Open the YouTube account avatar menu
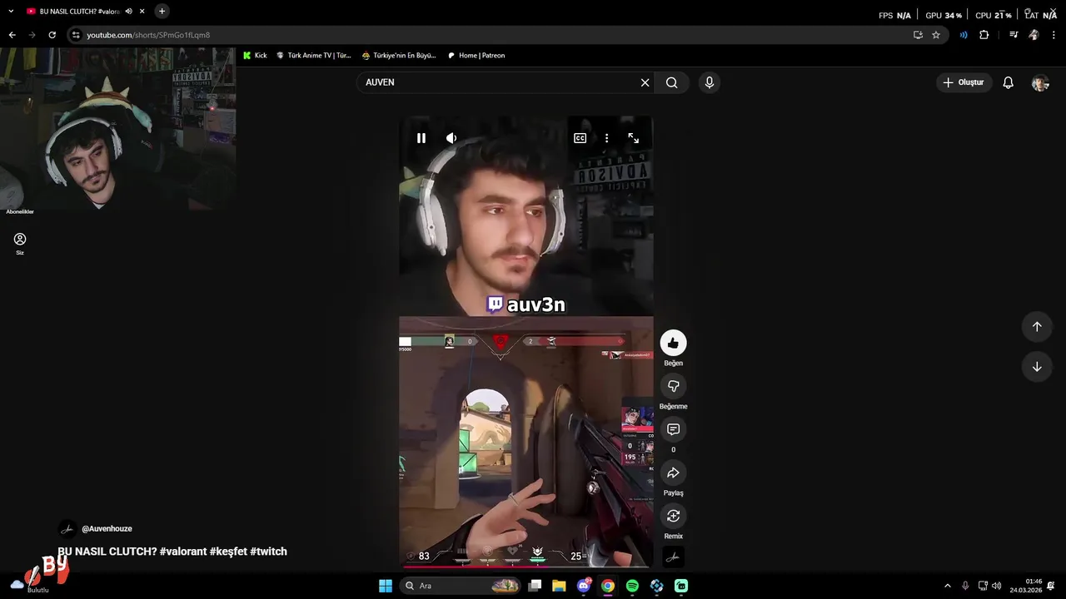The image size is (1066, 599). [x=1040, y=82]
